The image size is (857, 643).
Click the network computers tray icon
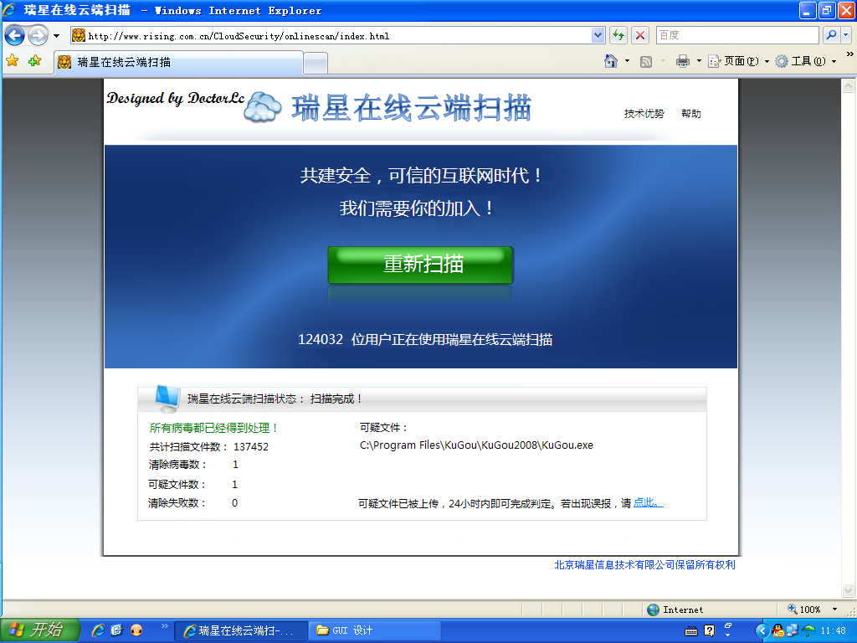pyautogui.click(x=793, y=630)
